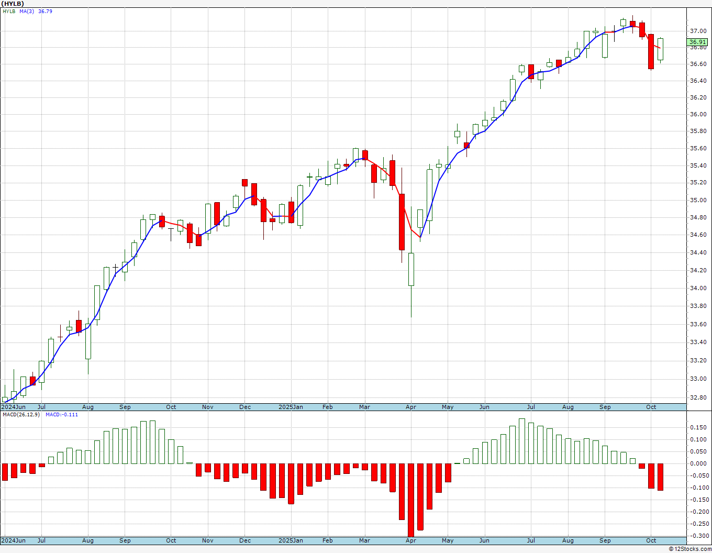Click the 36.00 price axis label
Image resolution: width=712 pixels, height=553 pixels.
point(697,115)
